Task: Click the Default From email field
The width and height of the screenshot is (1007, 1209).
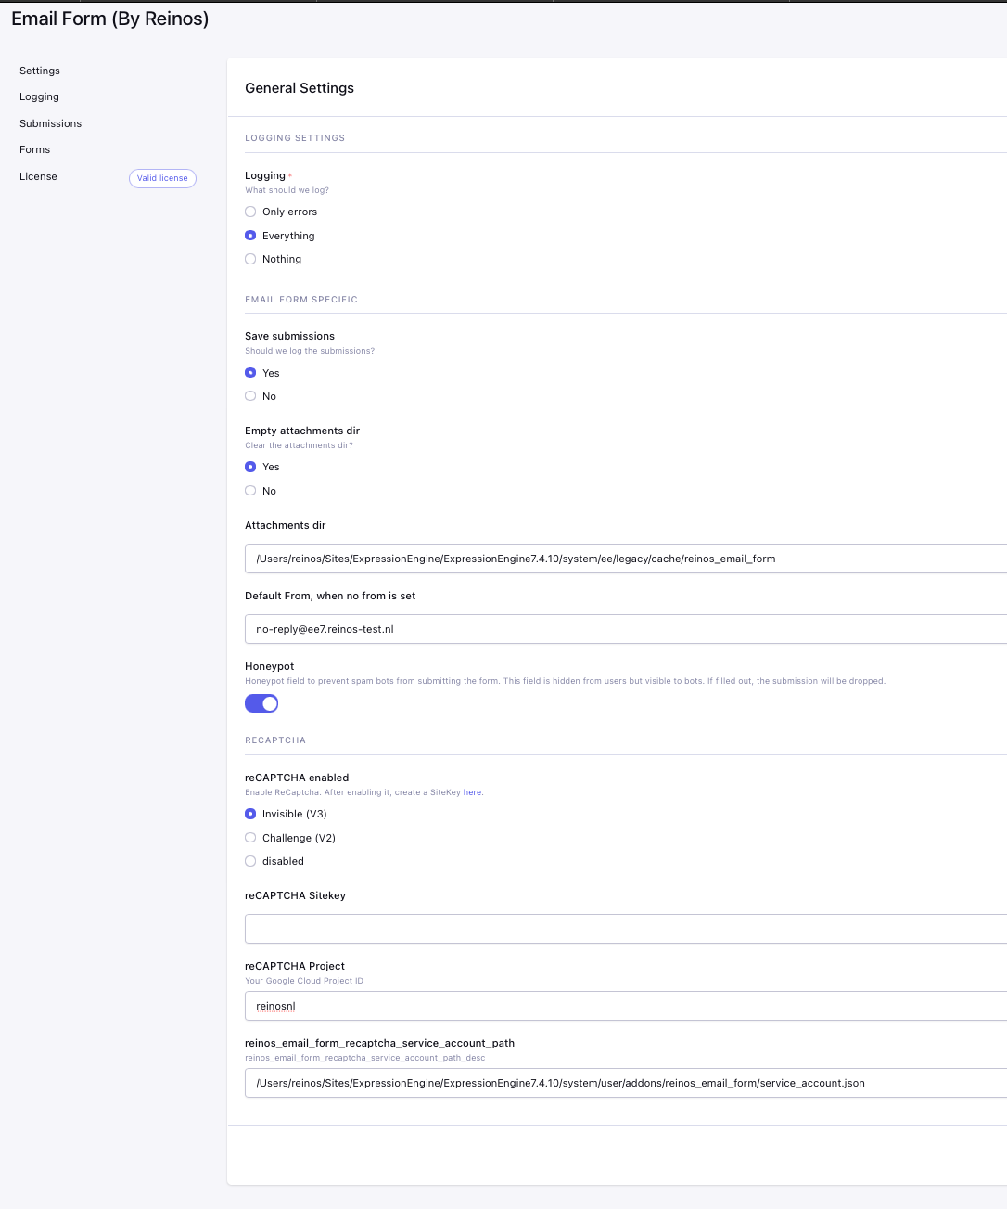Action: pos(626,629)
